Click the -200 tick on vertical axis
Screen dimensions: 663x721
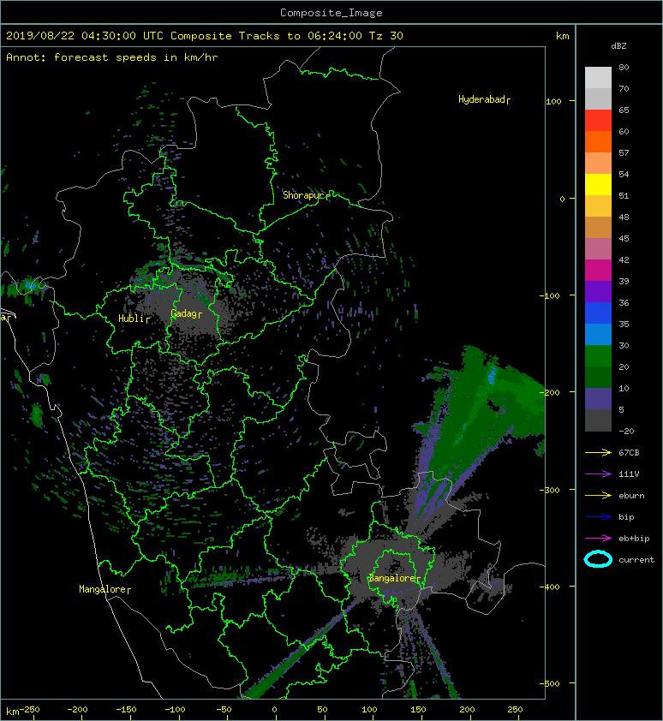point(550,392)
